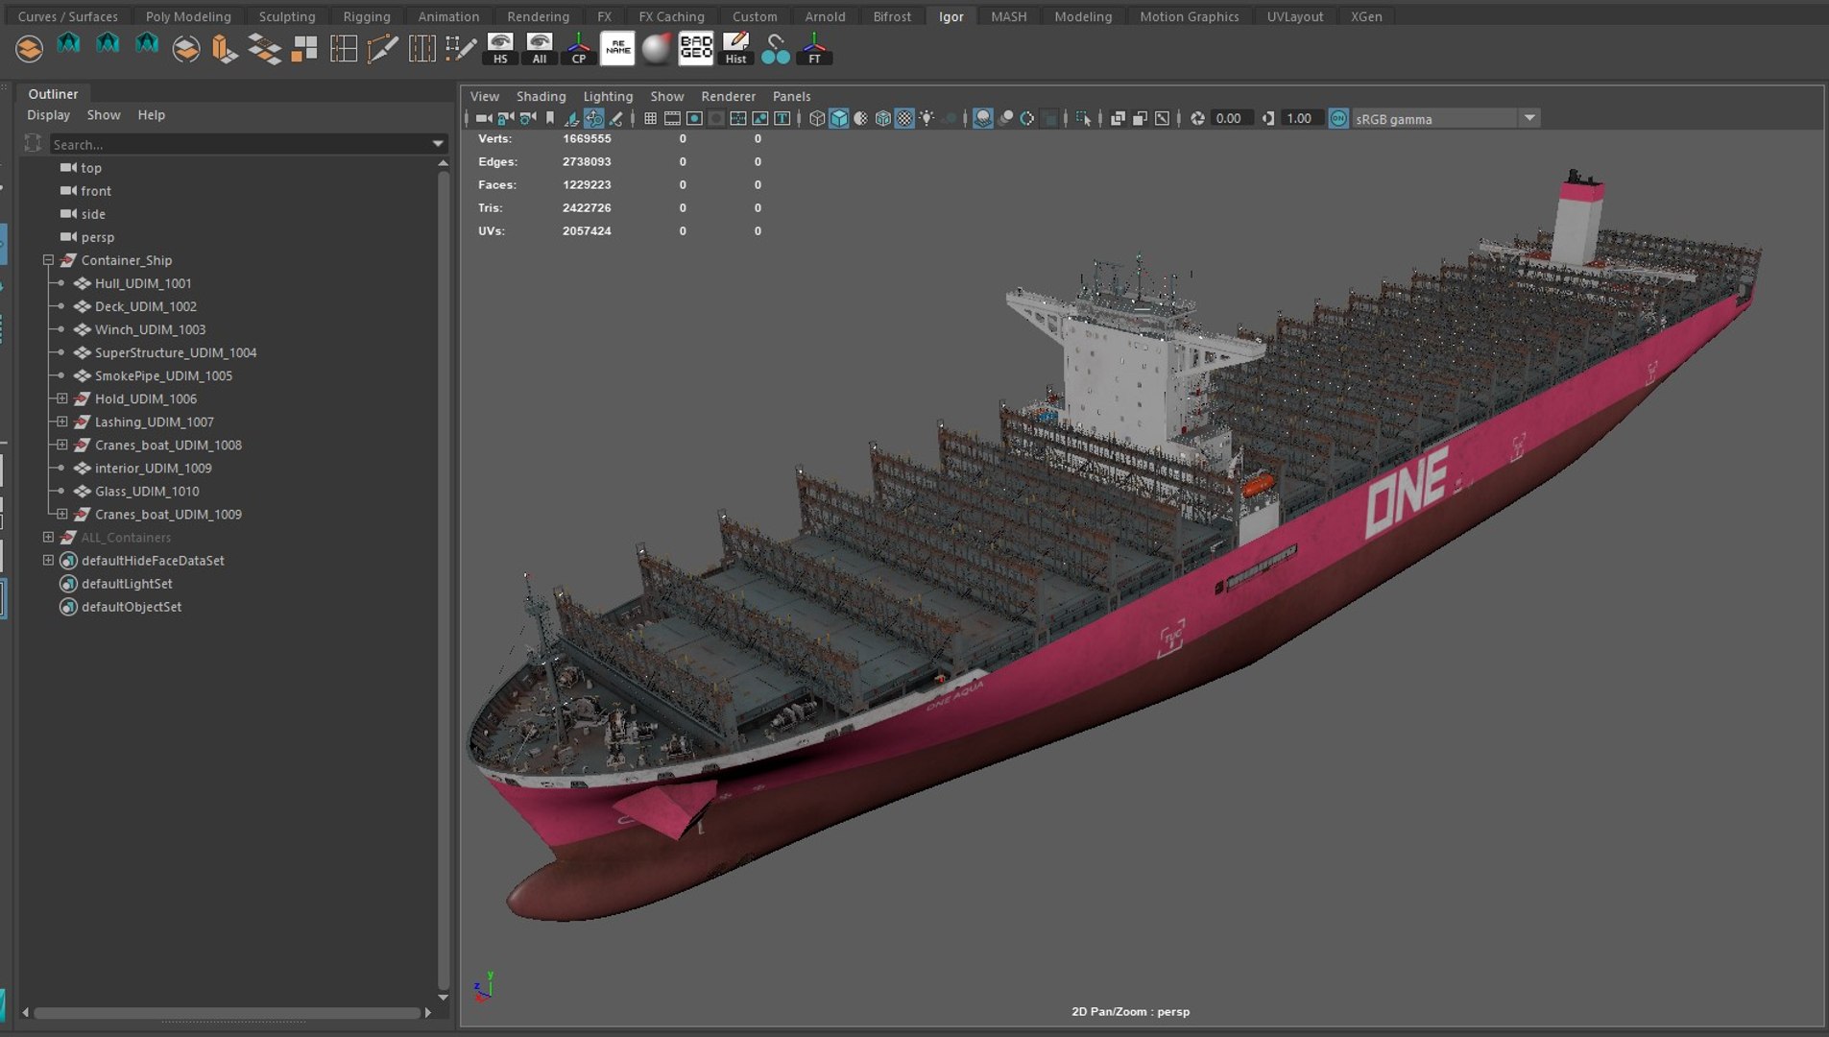
Task: Expand the defaultHideFaceDataSet node
Action: tap(48, 560)
